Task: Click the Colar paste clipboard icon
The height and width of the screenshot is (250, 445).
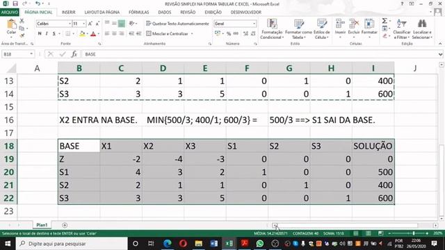Action: point(11,24)
